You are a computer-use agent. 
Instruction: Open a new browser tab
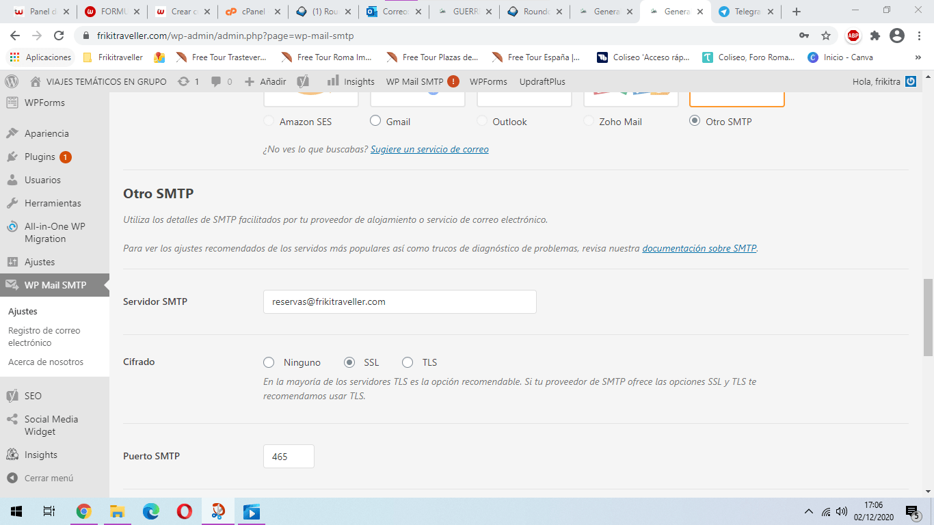coord(797,12)
